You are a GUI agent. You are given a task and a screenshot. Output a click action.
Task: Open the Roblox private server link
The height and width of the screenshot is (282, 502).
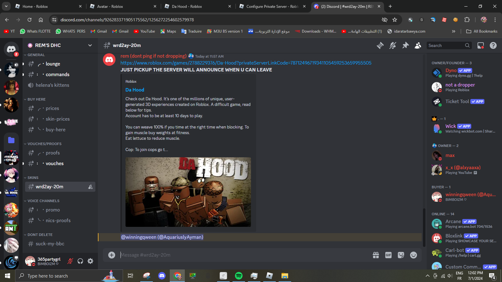(x=246, y=63)
